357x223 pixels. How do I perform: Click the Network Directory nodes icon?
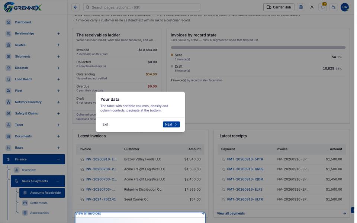tap(9, 102)
